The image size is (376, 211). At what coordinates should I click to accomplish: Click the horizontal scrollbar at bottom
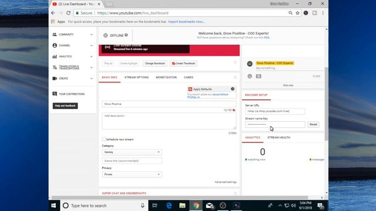[x=180, y=198]
